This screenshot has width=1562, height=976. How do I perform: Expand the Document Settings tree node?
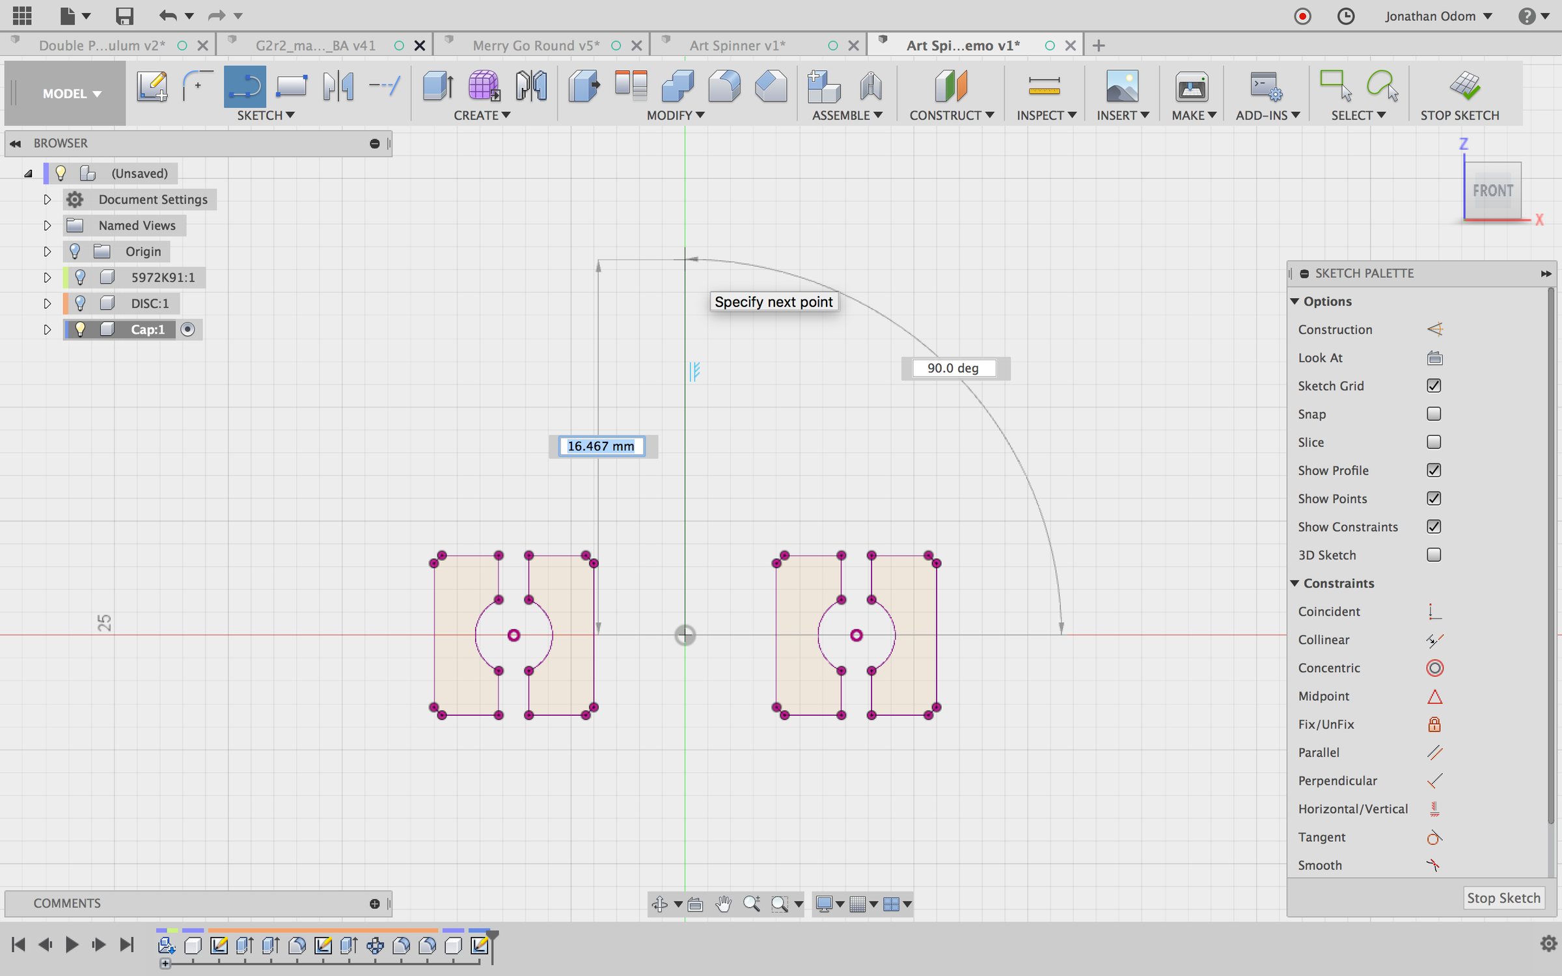47,200
